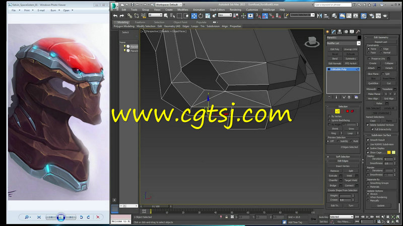Select the Edge sub-object level icon
This screenshot has height=226, width=403.
click(x=337, y=111)
